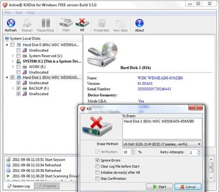Toggle the Ignore Errors checkbox
Viewport: 219px width, 192px height.
tap(97, 160)
